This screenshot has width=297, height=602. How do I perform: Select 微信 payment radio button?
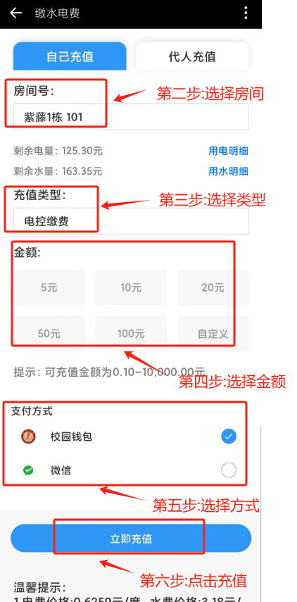coord(229,470)
